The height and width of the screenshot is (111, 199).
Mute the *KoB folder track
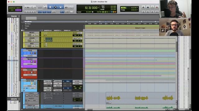pyautogui.click(x=35, y=53)
